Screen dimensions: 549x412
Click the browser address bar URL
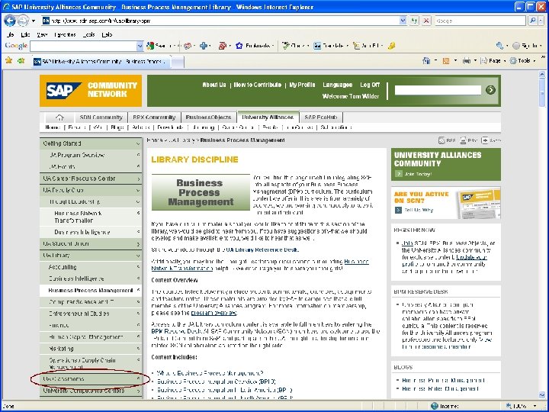[x=101, y=21]
